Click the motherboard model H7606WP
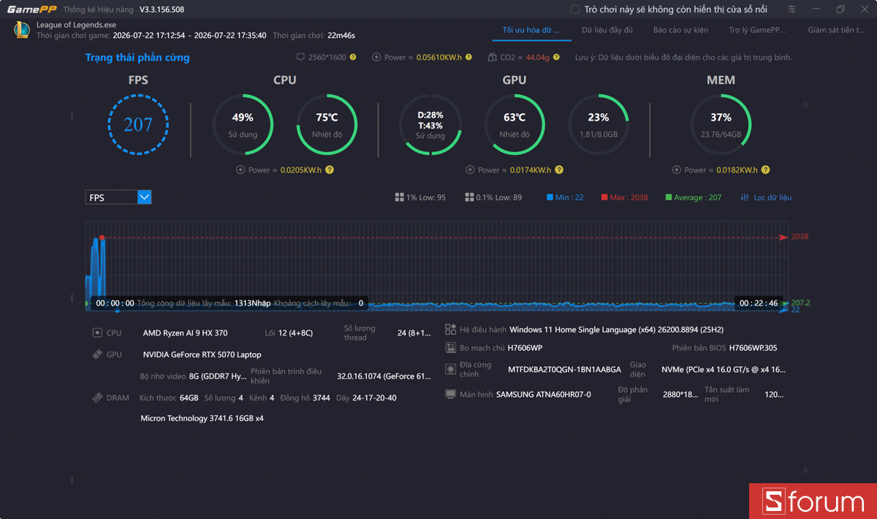877x519 pixels. (525, 348)
